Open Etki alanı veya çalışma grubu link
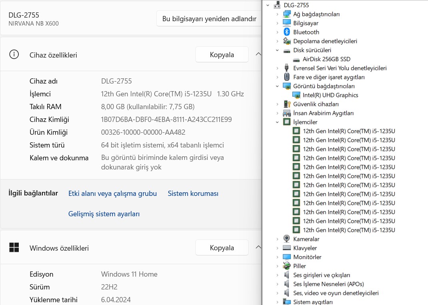Viewport: 428px width, 305px height. [x=112, y=193]
